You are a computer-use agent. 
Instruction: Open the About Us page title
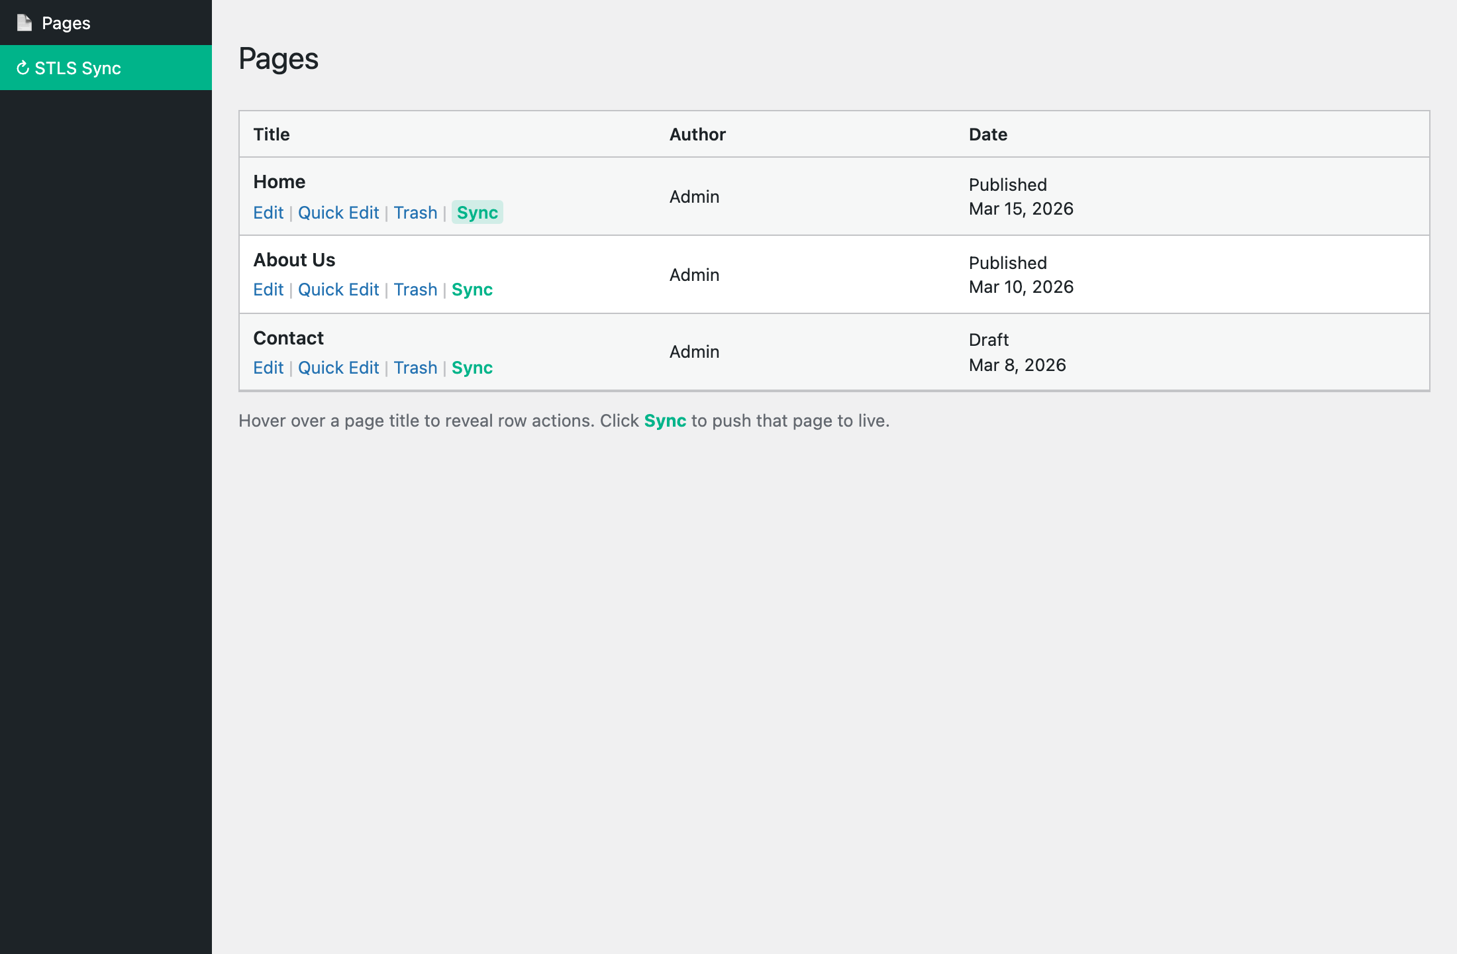pos(294,260)
